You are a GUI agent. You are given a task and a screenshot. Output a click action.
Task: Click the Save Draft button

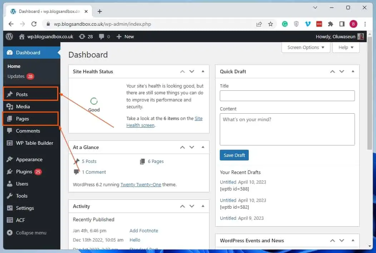pos(234,155)
